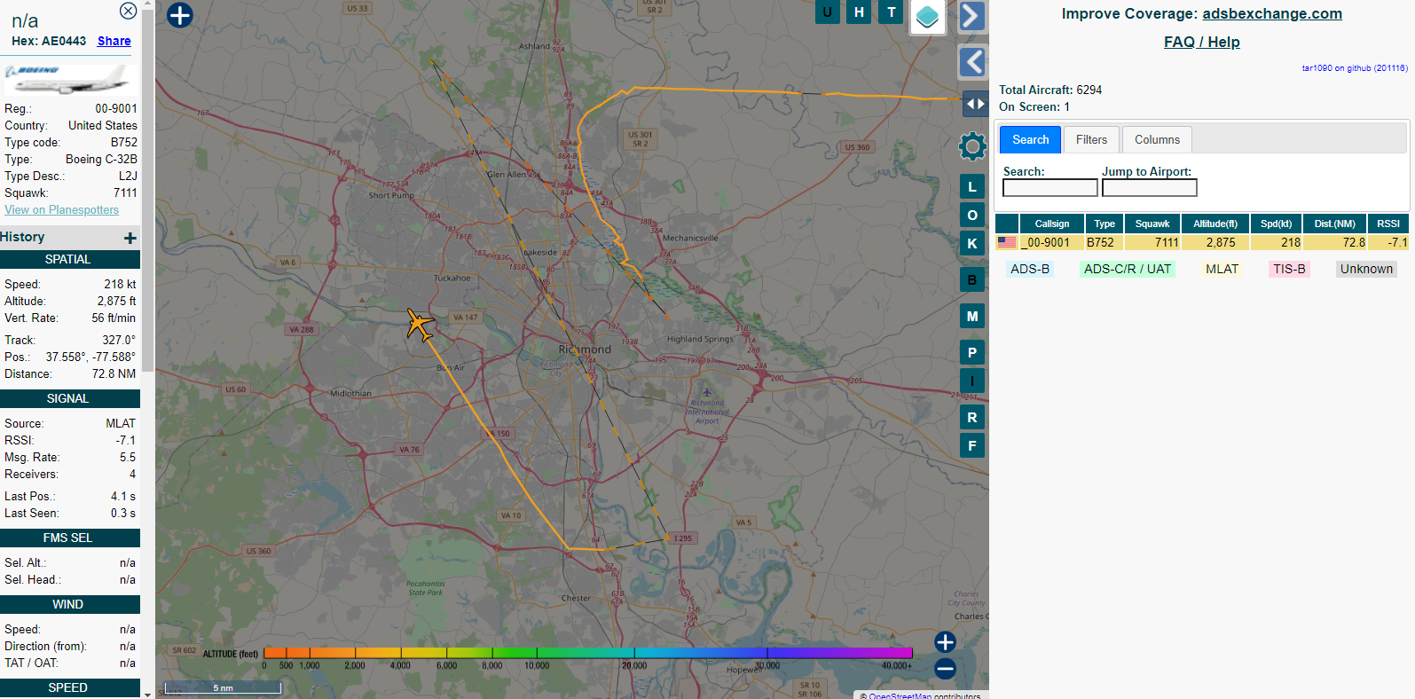Close the aircraft info panel
Screen dimensions: 1415x699
129,11
